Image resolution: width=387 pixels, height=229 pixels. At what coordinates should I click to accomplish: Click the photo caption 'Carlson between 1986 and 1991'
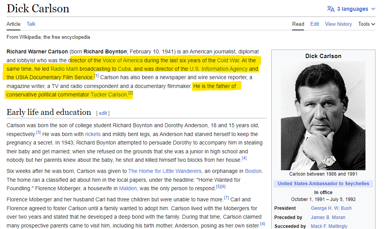tap(323, 174)
